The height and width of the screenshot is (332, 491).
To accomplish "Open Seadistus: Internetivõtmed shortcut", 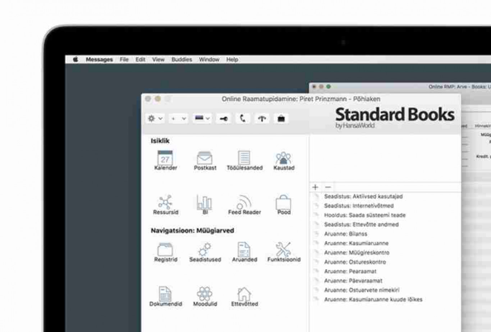I will (x=359, y=206).
